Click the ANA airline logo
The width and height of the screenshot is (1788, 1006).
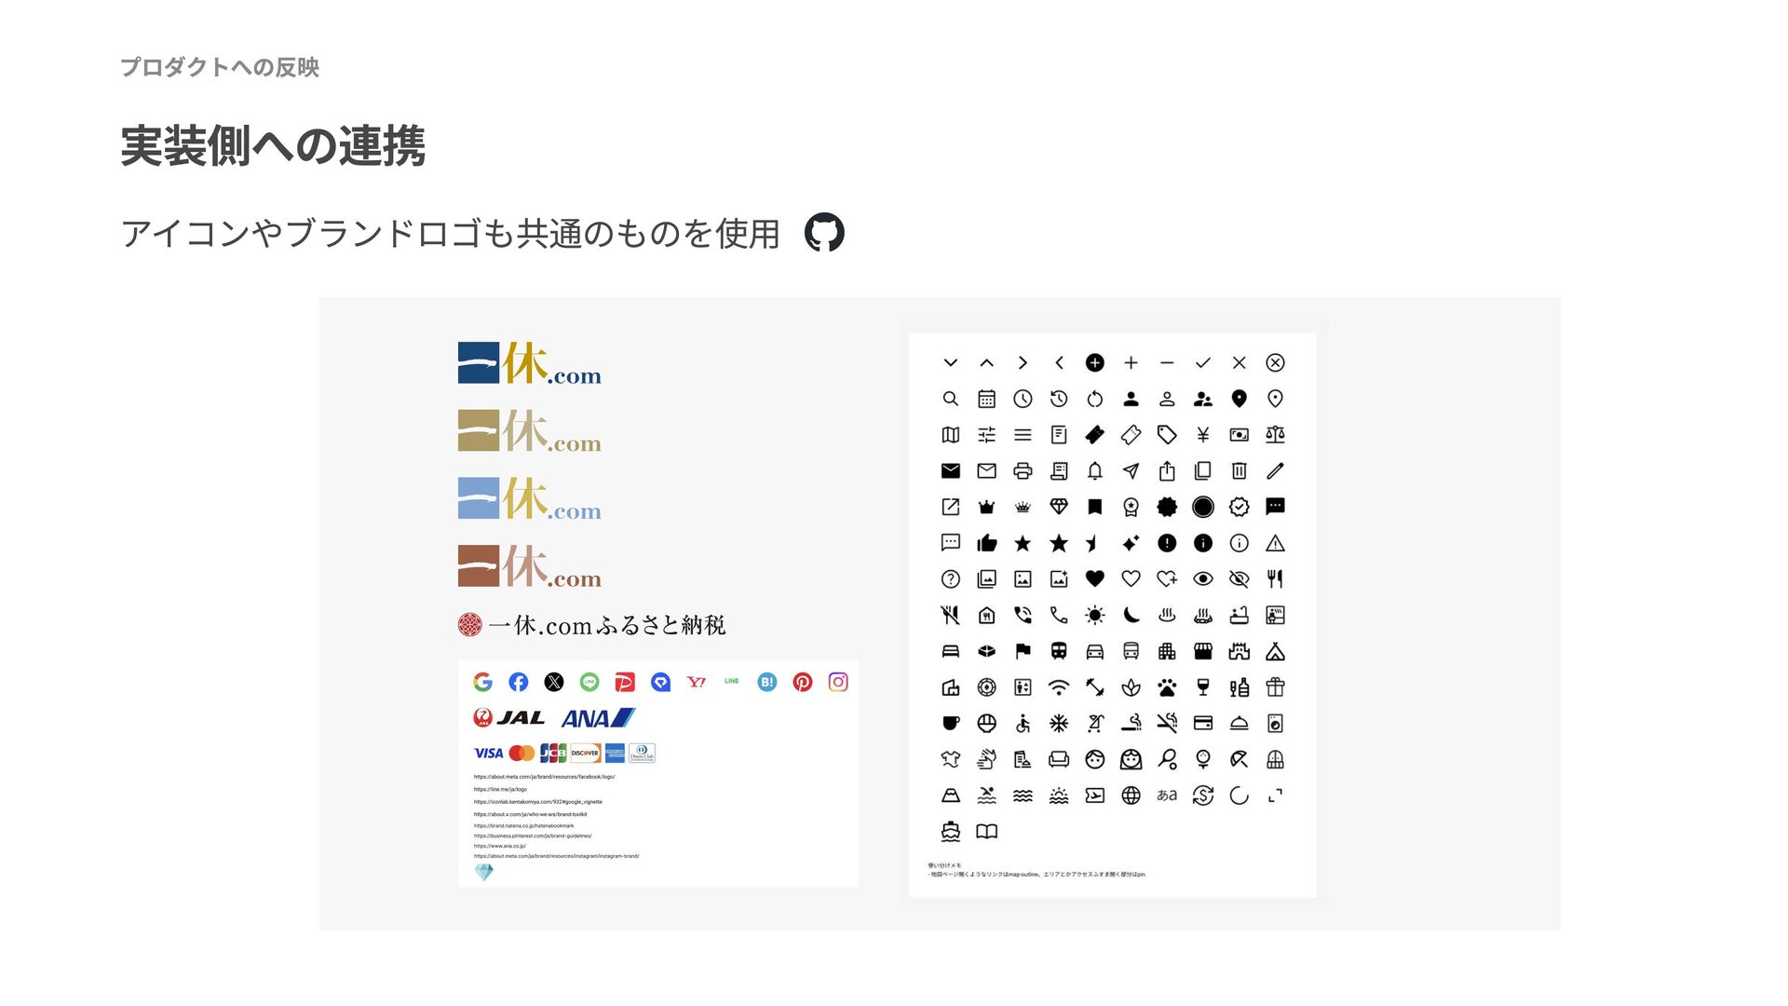[x=599, y=718]
